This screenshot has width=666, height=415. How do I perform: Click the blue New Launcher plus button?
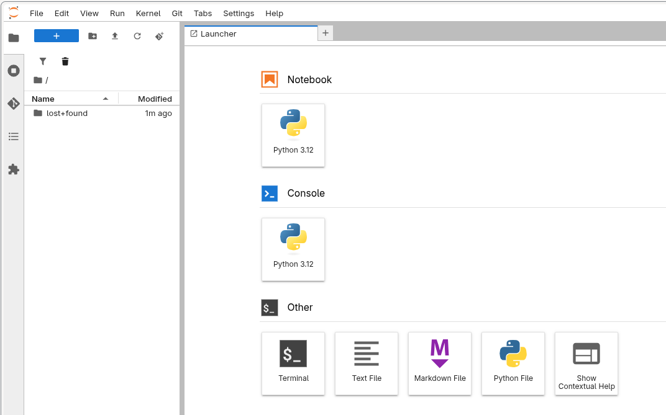(x=57, y=36)
